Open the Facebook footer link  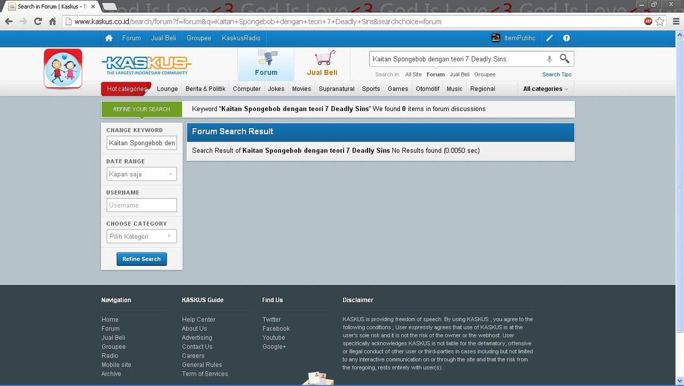coord(276,328)
